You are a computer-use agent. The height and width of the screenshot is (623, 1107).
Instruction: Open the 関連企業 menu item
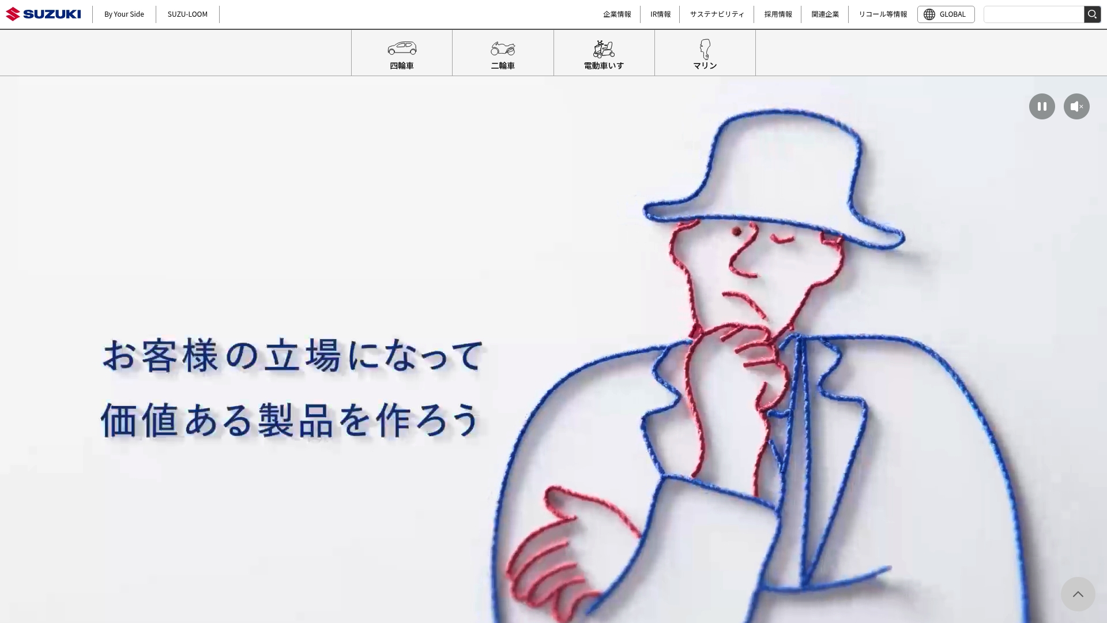(825, 14)
